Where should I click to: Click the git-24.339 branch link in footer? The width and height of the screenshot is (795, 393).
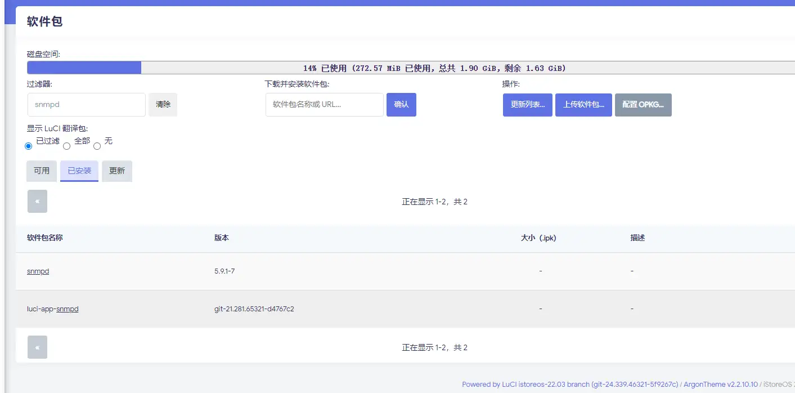tap(634, 384)
